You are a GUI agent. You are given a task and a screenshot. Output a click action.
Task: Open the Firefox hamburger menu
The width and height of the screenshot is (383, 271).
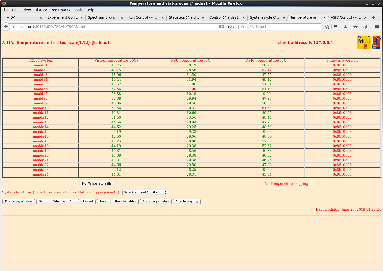click(377, 27)
